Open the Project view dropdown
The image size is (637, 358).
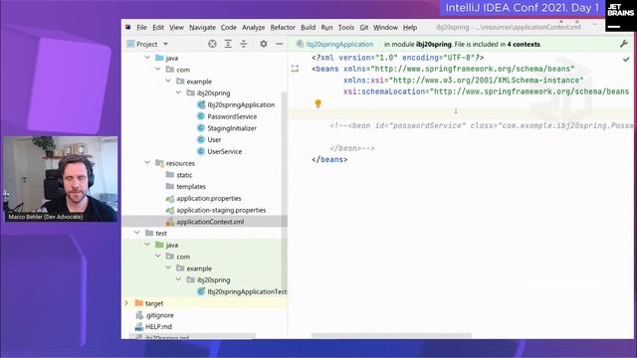[x=166, y=44]
